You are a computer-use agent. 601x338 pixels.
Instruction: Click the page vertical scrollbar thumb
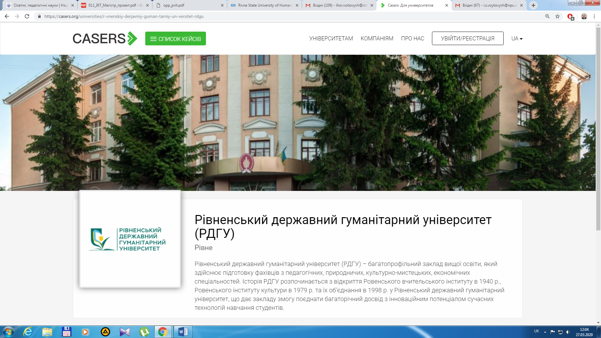click(x=598, y=128)
